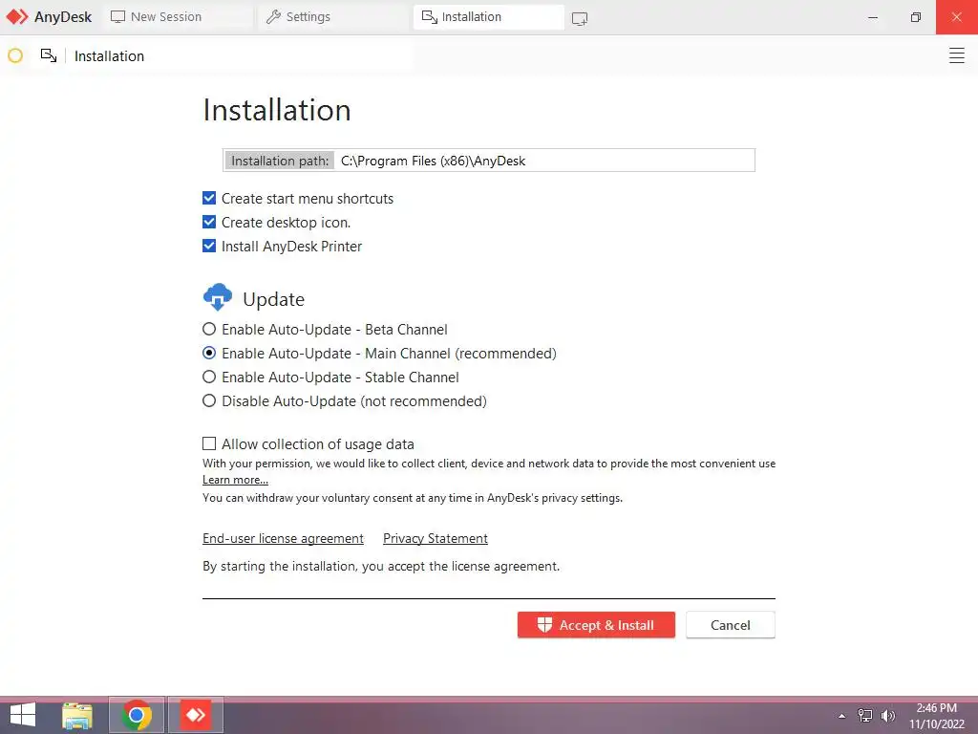This screenshot has height=734, width=978.
Task: Open the Learn more link
Action: click(x=235, y=480)
